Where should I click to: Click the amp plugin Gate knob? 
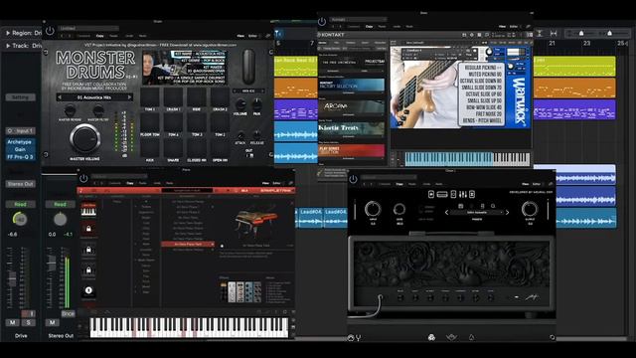[399, 210]
